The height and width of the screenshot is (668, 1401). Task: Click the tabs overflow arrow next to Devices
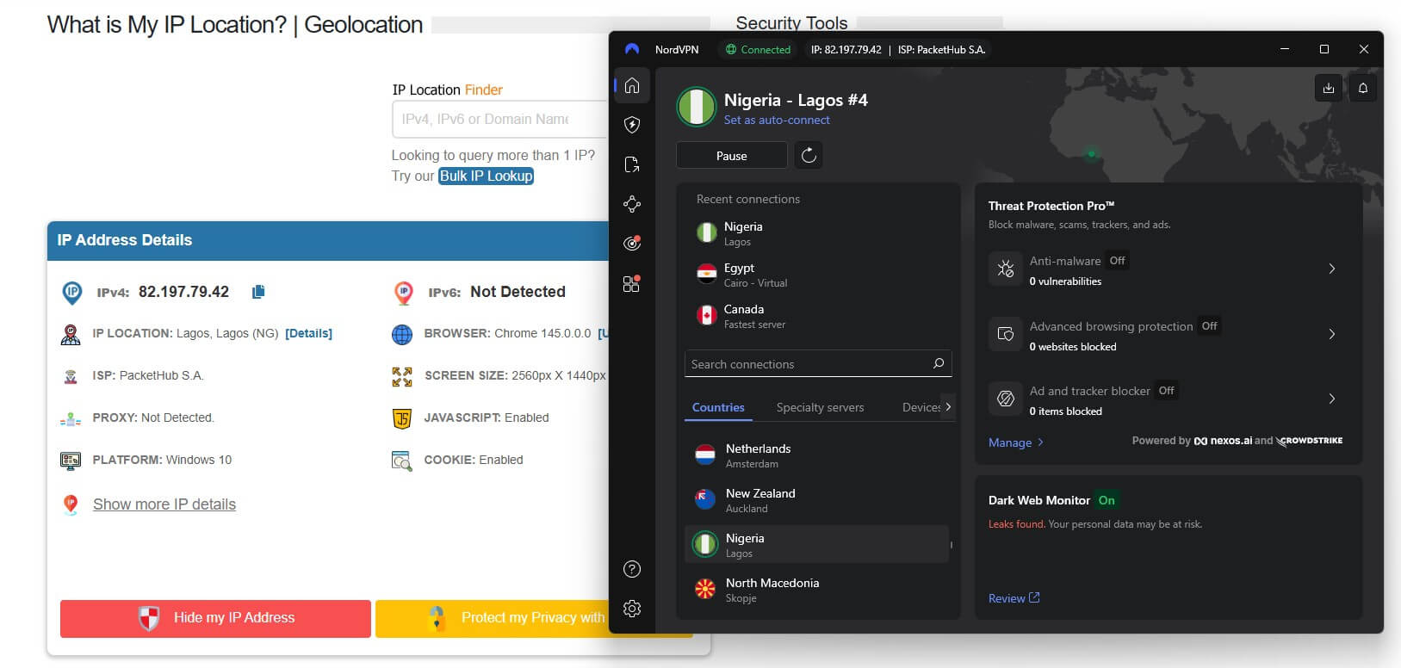coord(948,406)
